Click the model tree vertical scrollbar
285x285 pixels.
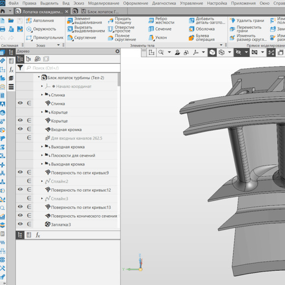119,79
